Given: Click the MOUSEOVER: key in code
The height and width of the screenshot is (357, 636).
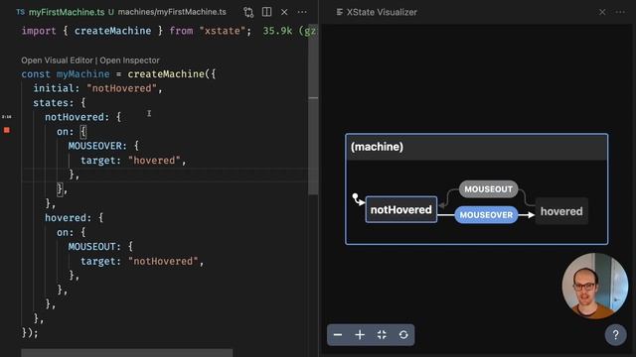Looking at the screenshot, I should (x=97, y=146).
